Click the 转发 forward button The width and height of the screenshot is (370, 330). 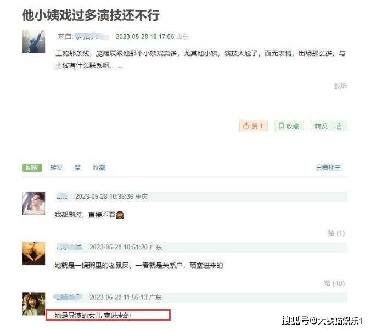pyautogui.click(x=321, y=126)
